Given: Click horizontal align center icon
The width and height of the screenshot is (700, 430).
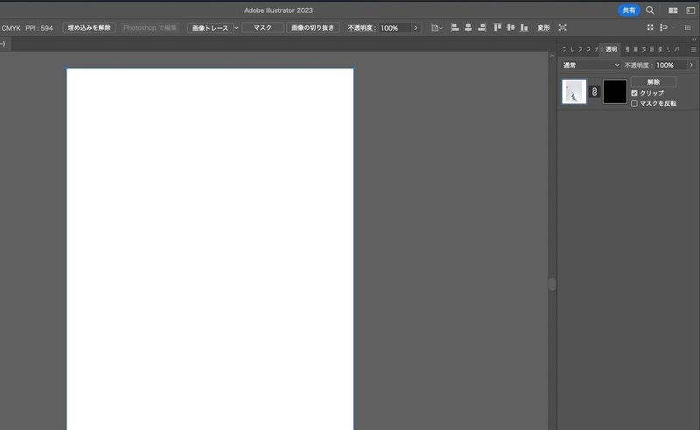Looking at the screenshot, I should pyautogui.click(x=468, y=28).
